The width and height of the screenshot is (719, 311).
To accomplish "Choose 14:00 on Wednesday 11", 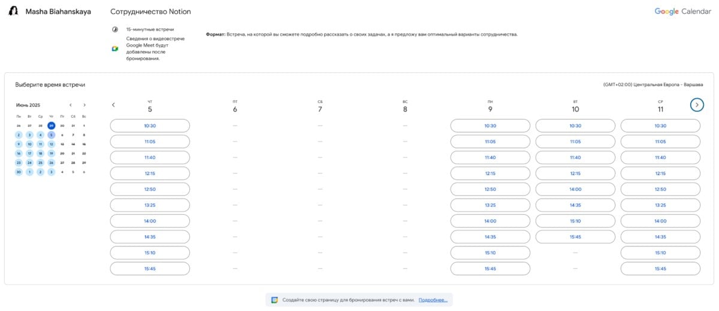I will coord(660,221).
